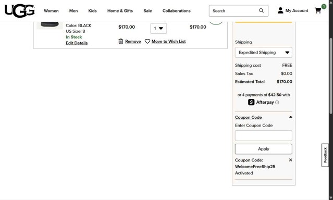The width and height of the screenshot is (333, 200).
Task: Open the Collaborations menu
Action: [177, 11]
